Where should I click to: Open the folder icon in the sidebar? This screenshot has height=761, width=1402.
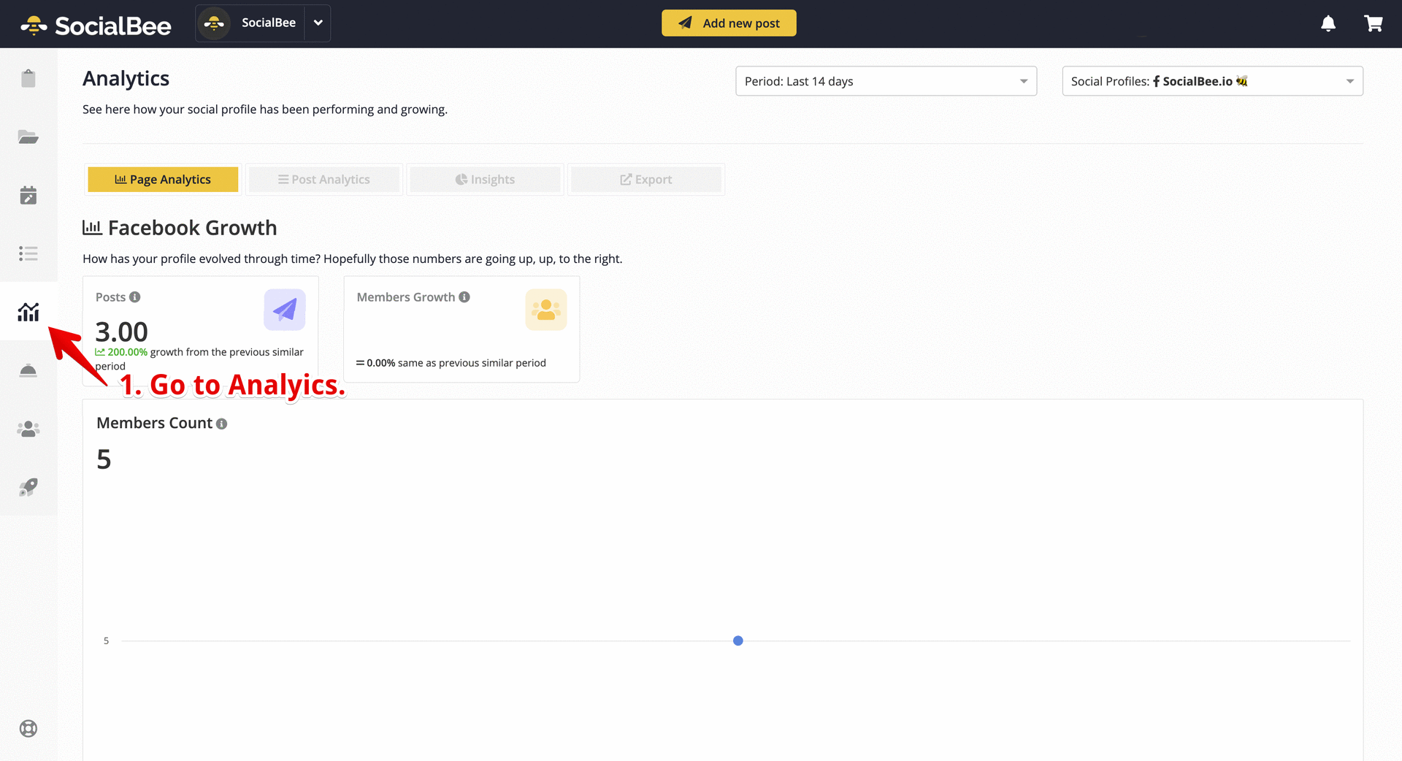(x=28, y=137)
